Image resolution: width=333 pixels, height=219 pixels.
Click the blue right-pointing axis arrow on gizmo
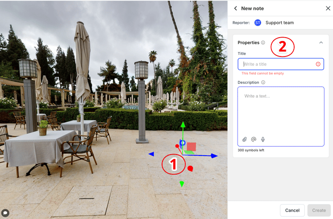(x=214, y=156)
